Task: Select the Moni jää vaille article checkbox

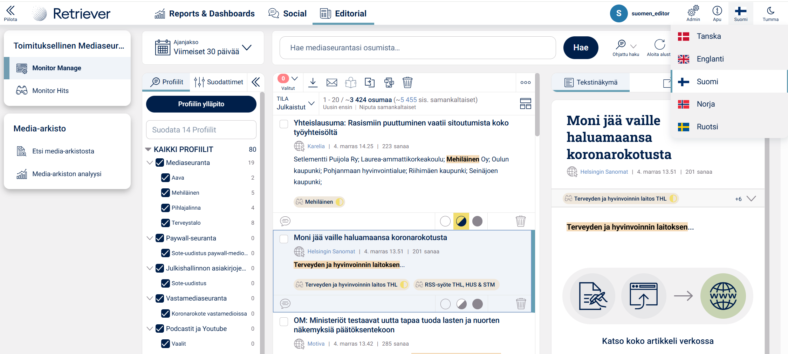Action: tap(284, 239)
